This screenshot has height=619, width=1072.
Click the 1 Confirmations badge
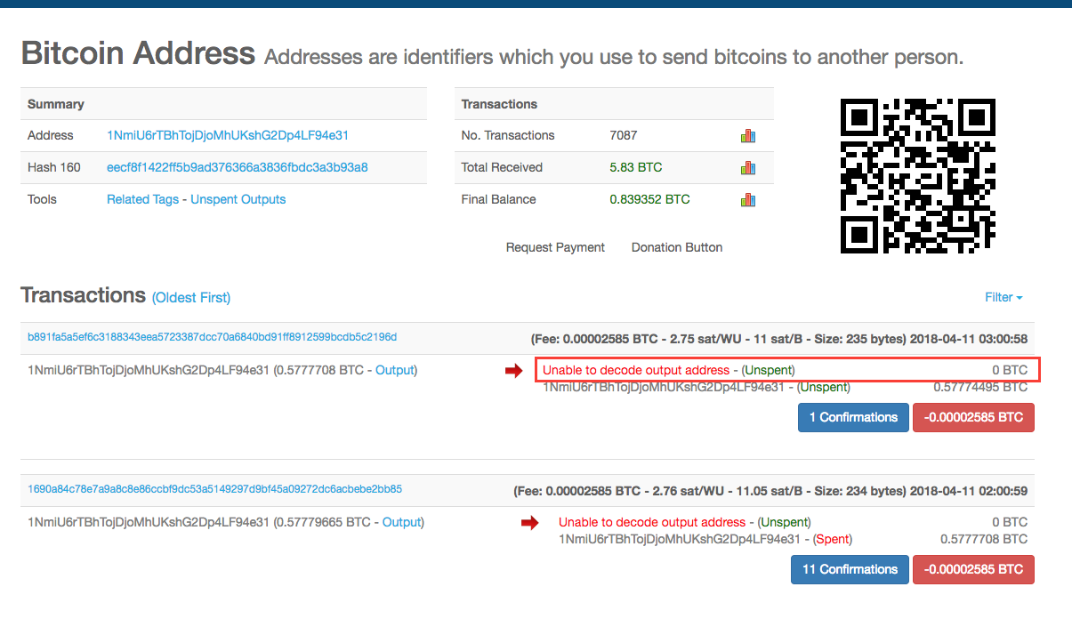[x=852, y=417]
